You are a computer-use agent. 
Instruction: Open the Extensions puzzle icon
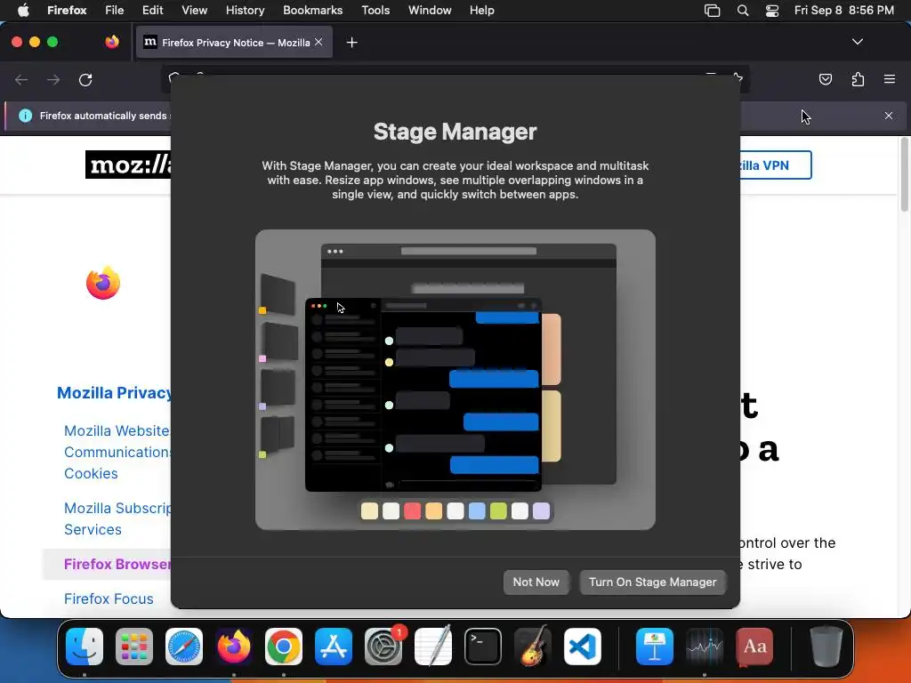click(858, 79)
